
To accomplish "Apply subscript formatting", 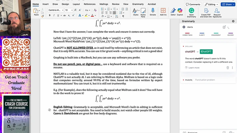I will click(69, 15).
